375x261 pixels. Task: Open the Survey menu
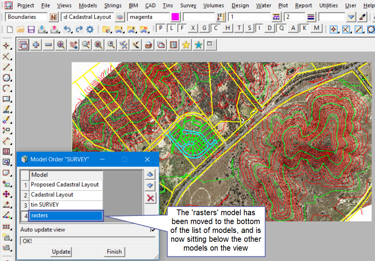188,5
